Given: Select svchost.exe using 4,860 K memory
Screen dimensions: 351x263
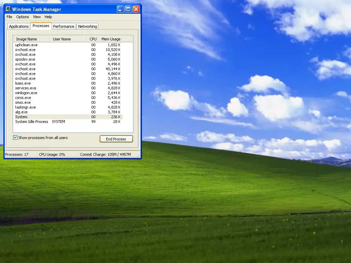Looking at the screenshot, I should click(68, 74).
